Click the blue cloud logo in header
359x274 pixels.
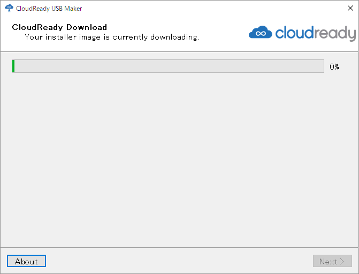click(261, 32)
